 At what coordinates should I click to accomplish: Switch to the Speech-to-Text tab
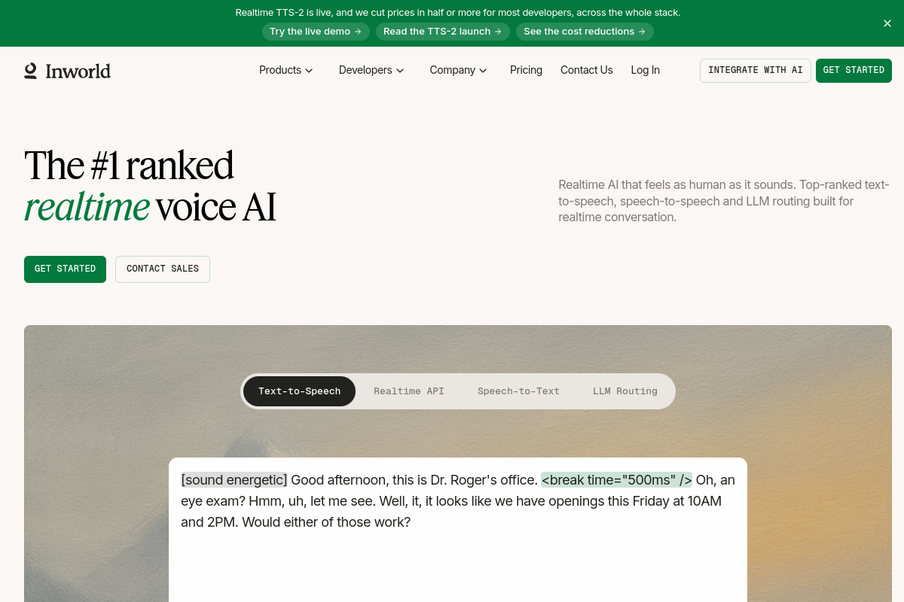click(x=518, y=391)
